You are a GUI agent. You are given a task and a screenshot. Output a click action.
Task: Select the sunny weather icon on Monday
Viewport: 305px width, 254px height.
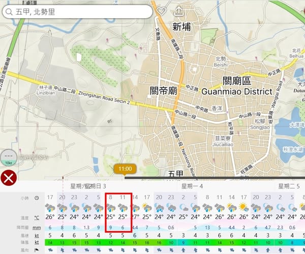243,207
